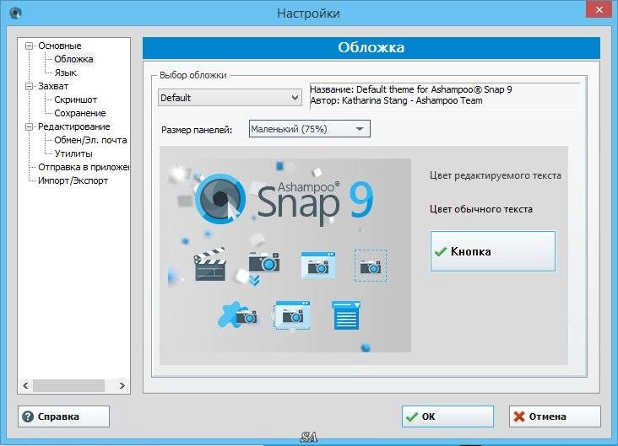
Task: Collapse the Редактирование tree node
Action: click(x=29, y=126)
